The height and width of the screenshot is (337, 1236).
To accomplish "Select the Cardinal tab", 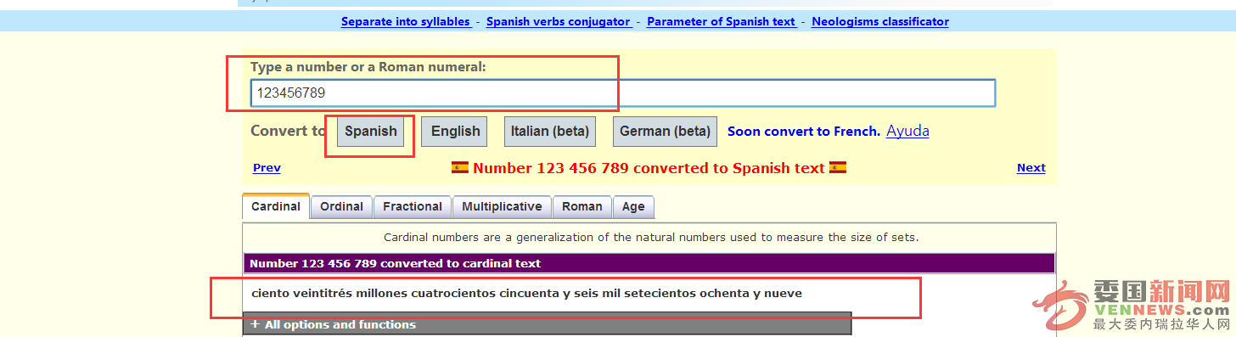I will pos(276,206).
